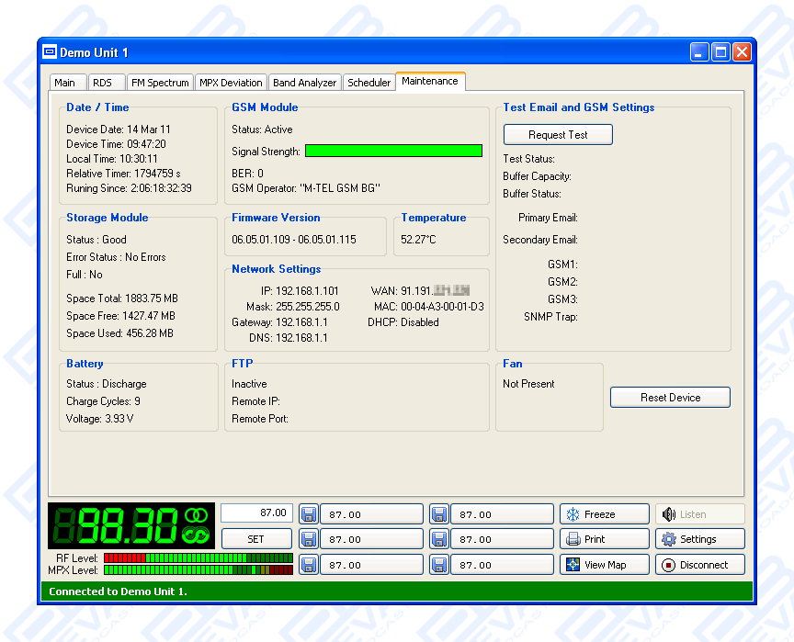The height and width of the screenshot is (642, 794).
Task: Select the FM Spectrum tab
Action: pos(159,83)
